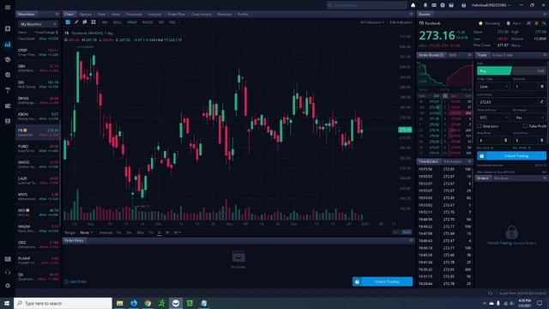Click the Add Order plus icon
549x309 pixels.
pos(67,282)
